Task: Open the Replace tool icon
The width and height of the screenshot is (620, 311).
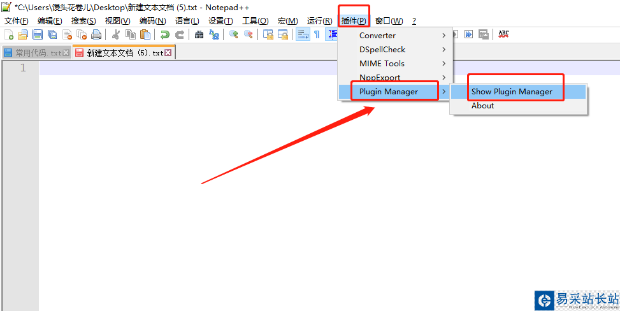Action: click(214, 35)
